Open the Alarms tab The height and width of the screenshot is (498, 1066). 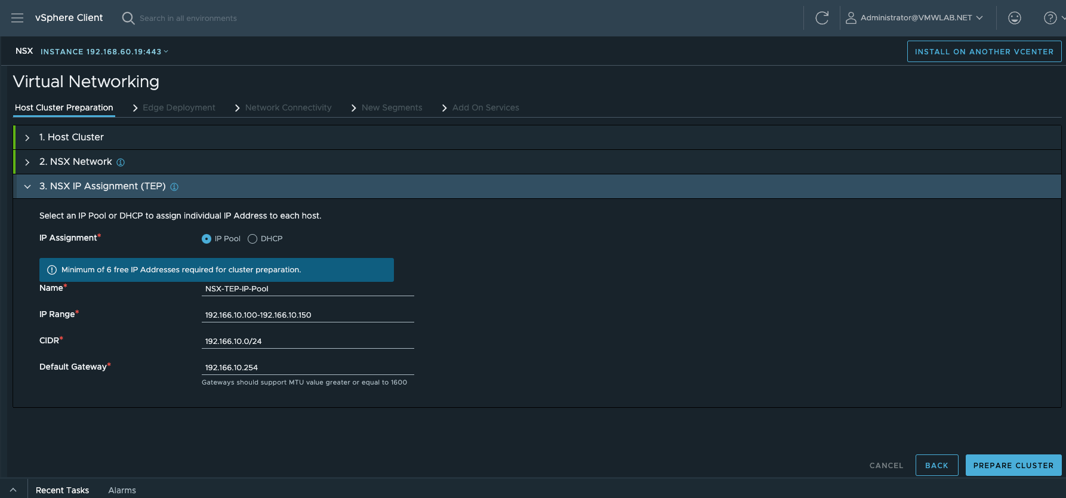(122, 490)
